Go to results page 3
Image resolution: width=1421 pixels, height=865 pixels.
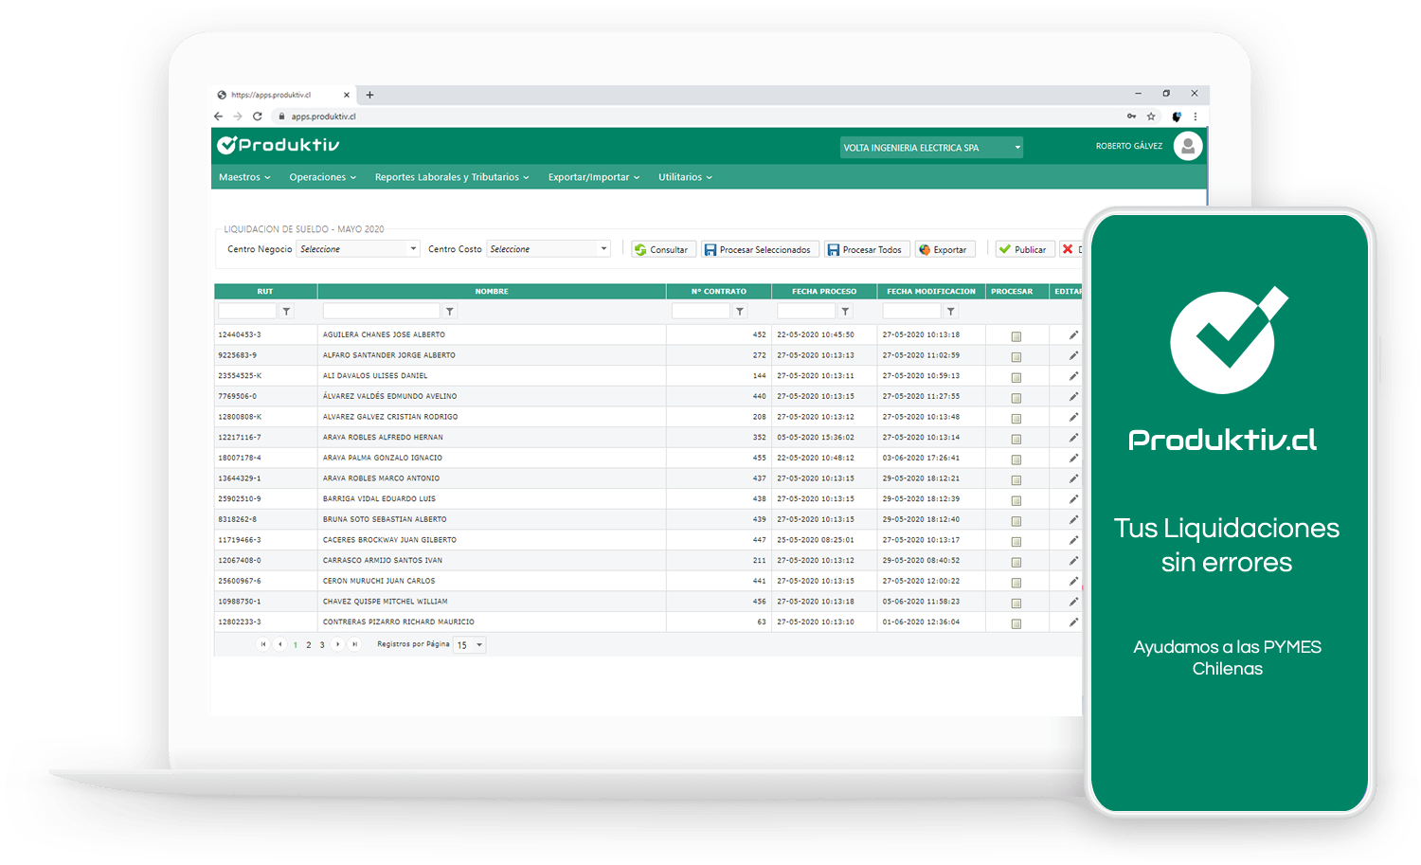(x=322, y=645)
